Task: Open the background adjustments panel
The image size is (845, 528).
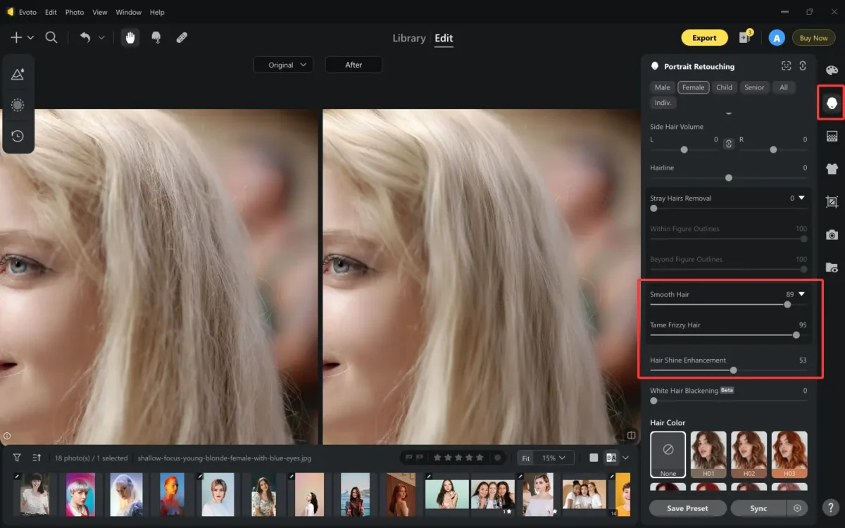Action: pyautogui.click(x=832, y=136)
